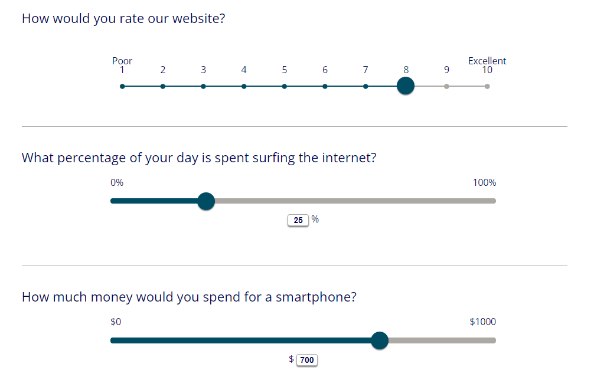The height and width of the screenshot is (380, 594).
Task: Click the dollar input field showing 700
Action: (x=307, y=360)
